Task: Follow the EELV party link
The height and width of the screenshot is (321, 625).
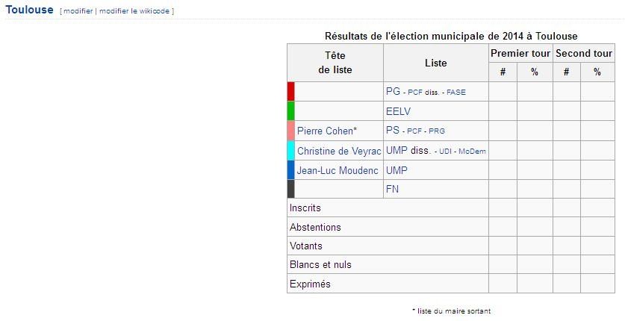Action: (x=398, y=111)
